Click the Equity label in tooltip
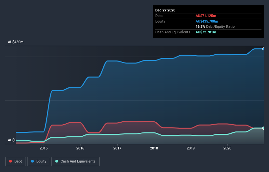 click(160, 21)
